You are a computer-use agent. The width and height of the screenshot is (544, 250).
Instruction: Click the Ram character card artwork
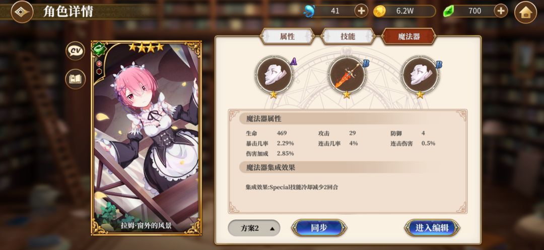146,138
